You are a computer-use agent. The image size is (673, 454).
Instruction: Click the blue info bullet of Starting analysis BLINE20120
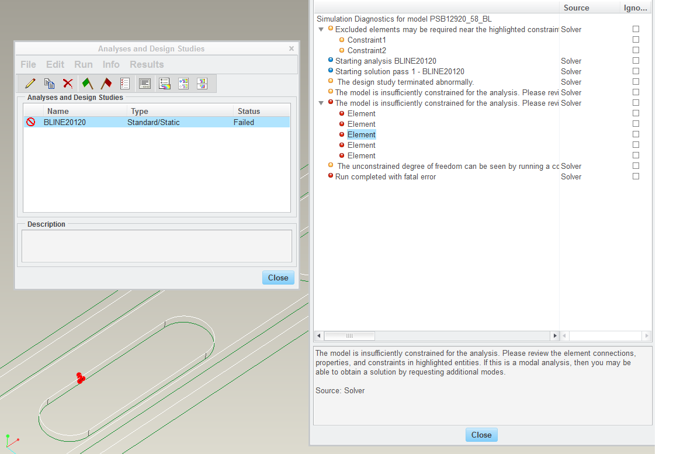point(331,60)
